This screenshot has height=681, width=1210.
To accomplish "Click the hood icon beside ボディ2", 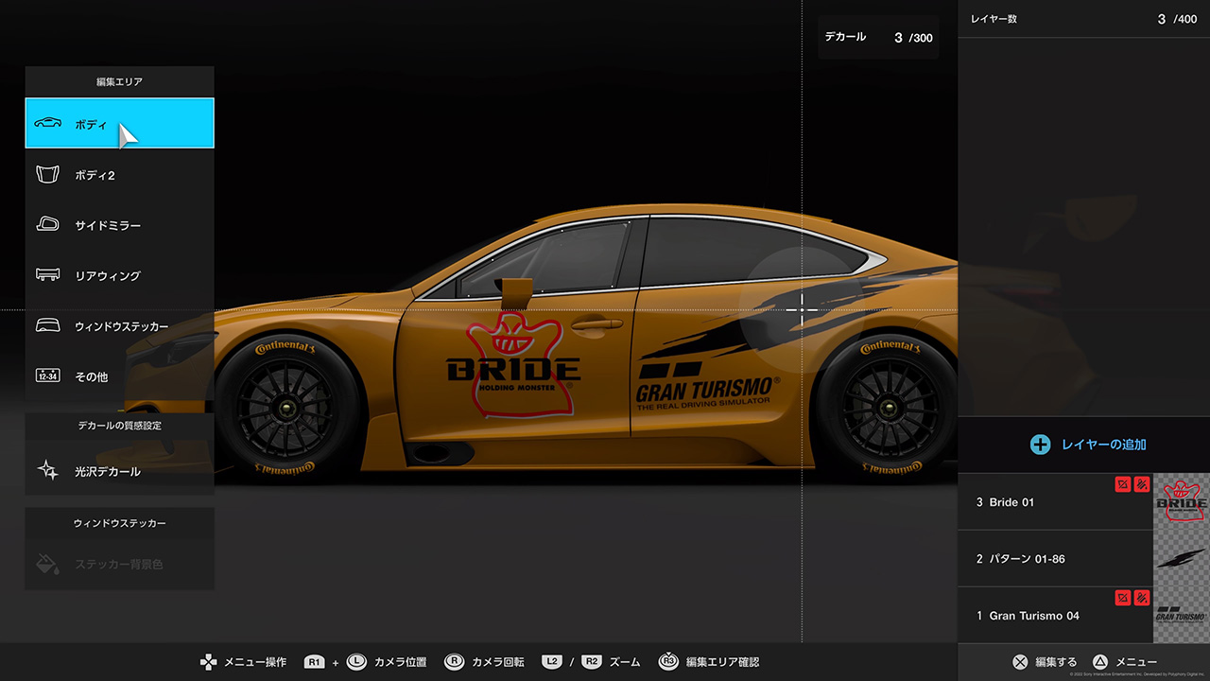I will pos(47,175).
